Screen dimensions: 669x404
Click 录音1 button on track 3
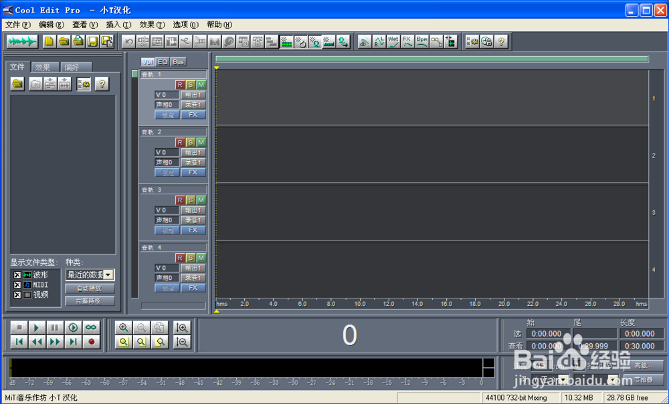coord(193,220)
